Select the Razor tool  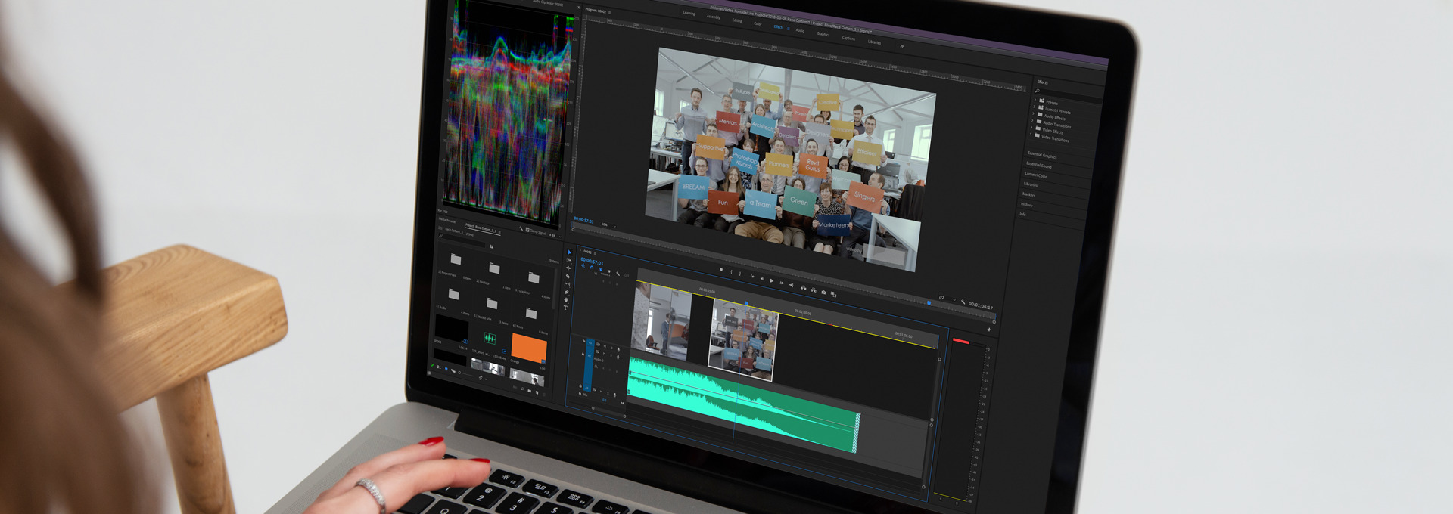tap(568, 277)
